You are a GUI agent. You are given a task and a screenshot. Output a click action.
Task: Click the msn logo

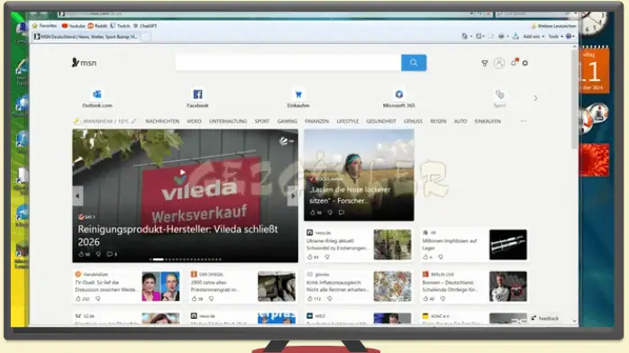tap(84, 63)
